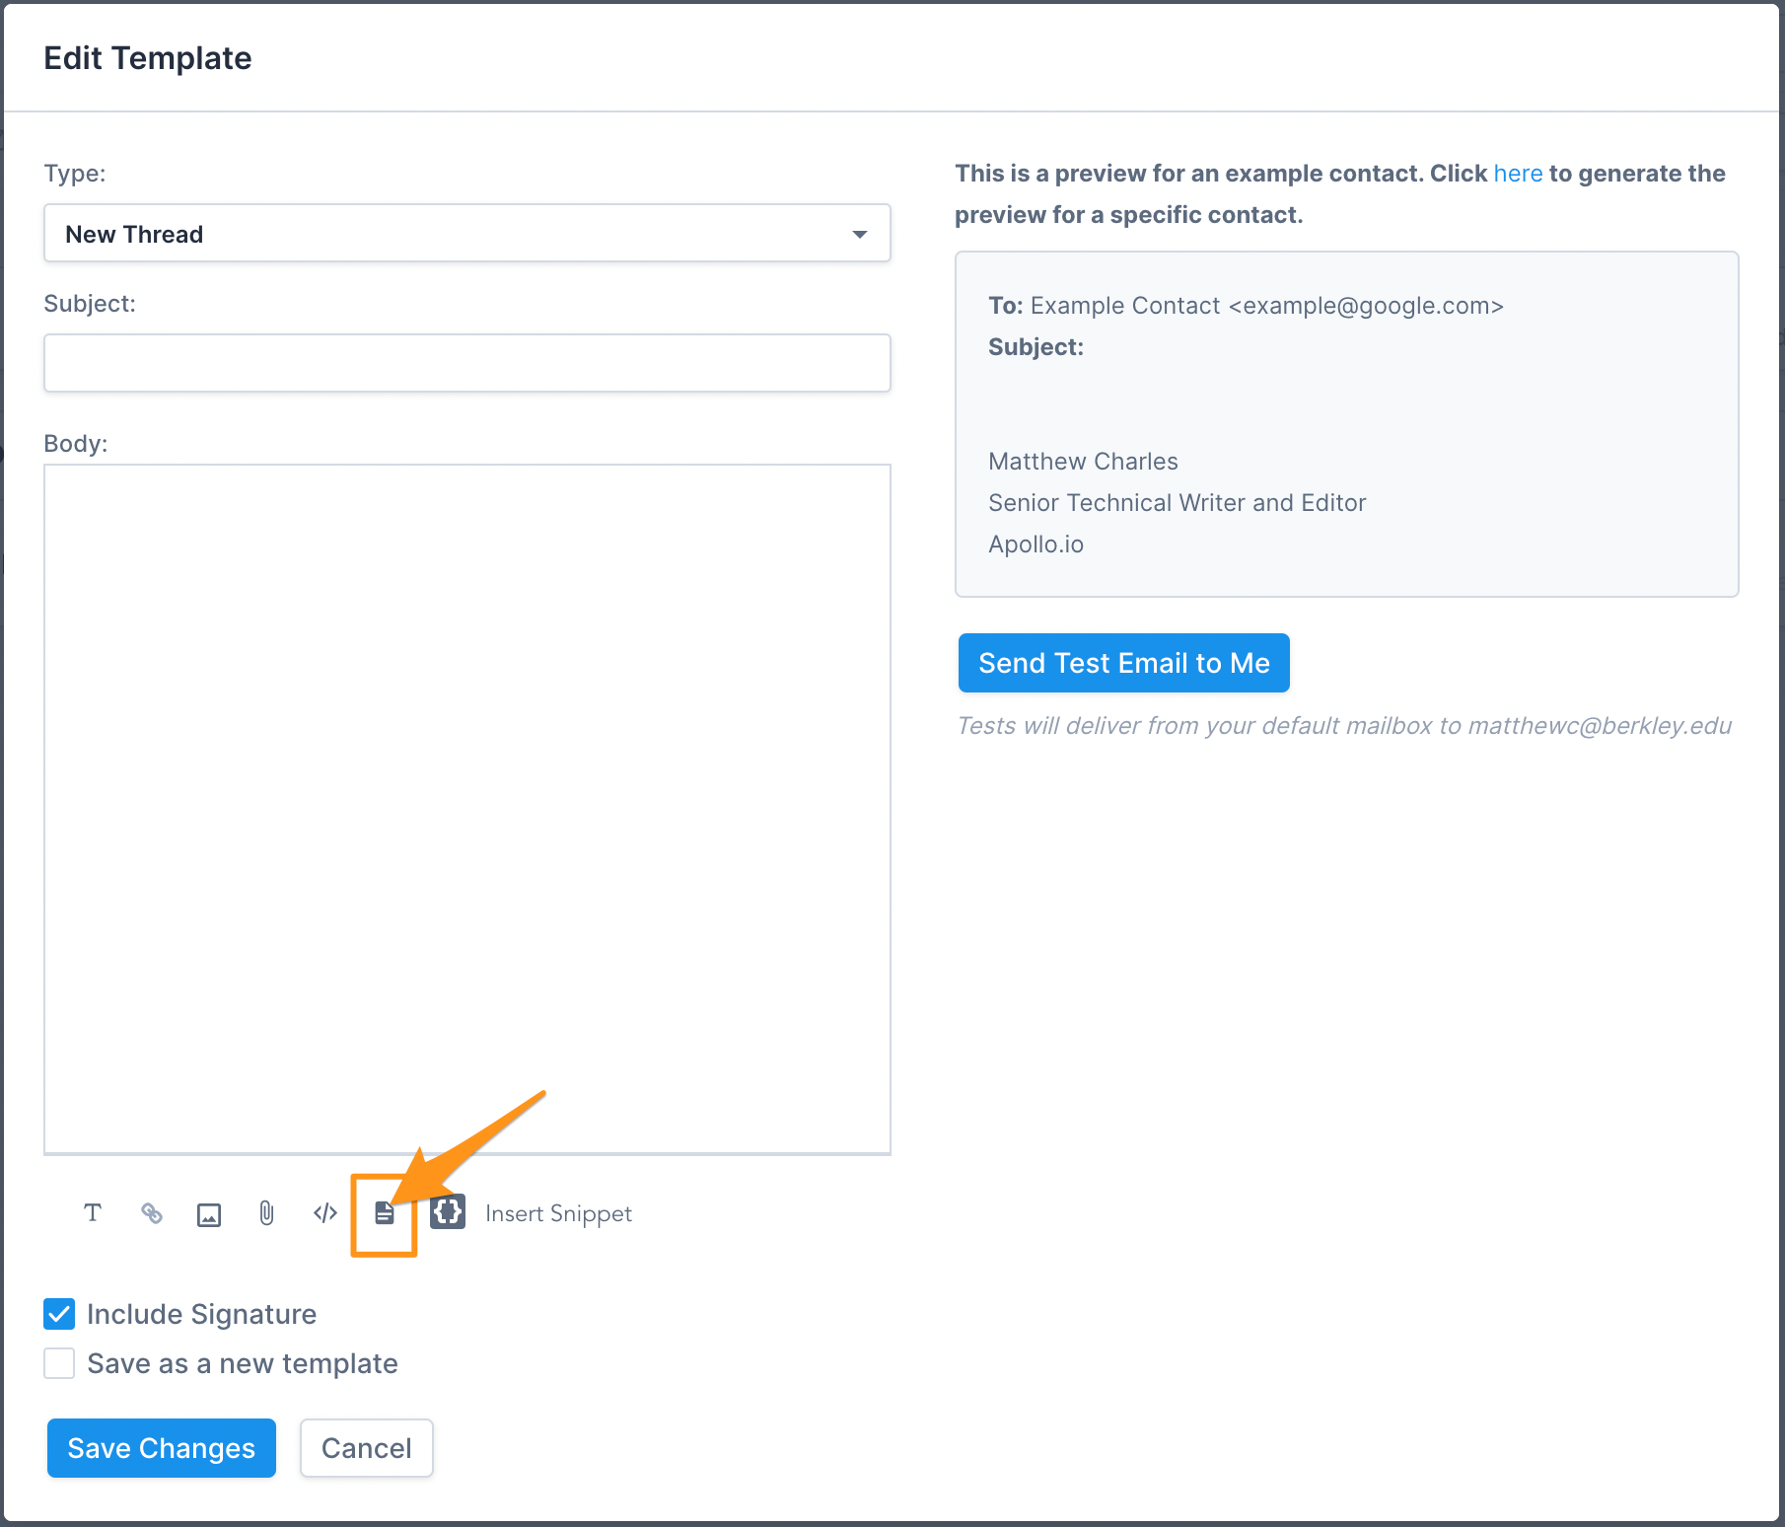
Task: Click Send Test Email to Me
Action: pos(1124,663)
